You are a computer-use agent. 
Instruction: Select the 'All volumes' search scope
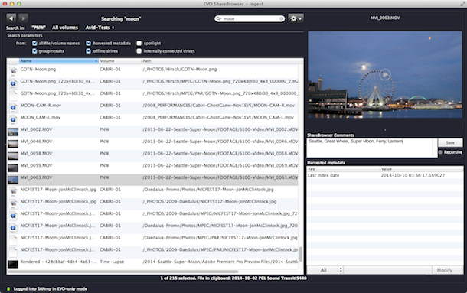pos(65,28)
